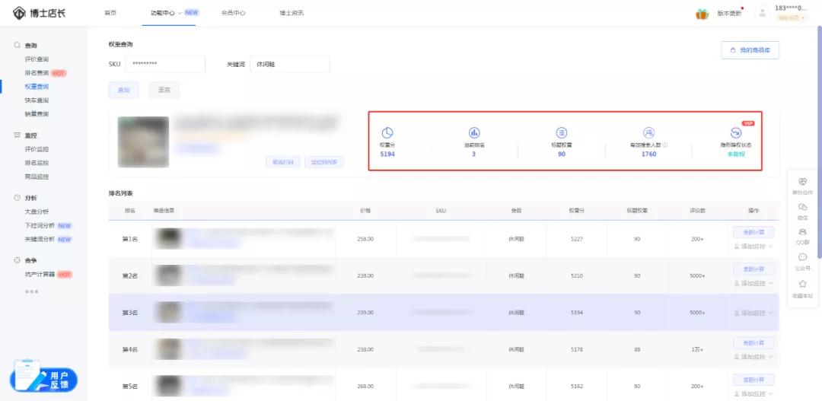Viewport: 822px width, 401px height.
Task: Expand 添加监控 dropdown in 第1名 row
Action: (x=753, y=247)
